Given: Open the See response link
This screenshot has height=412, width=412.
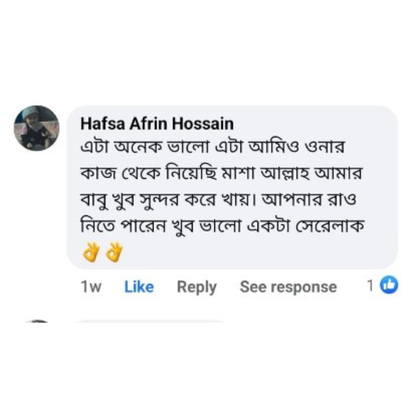Looking at the screenshot, I should pyautogui.click(x=288, y=287).
